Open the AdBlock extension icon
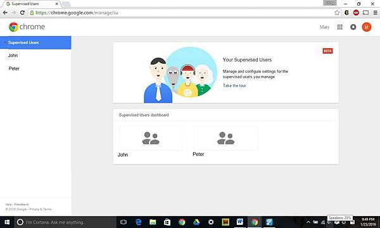Image resolution: width=380 pixels, height=228 pixels. click(x=356, y=13)
